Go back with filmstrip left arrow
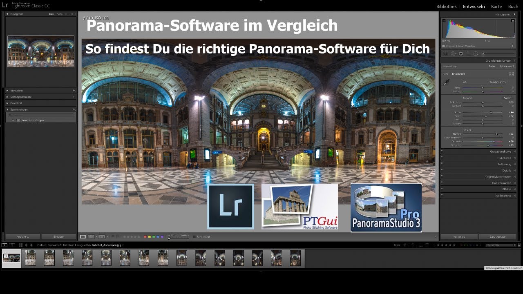523x294 pixels. click(x=26, y=245)
